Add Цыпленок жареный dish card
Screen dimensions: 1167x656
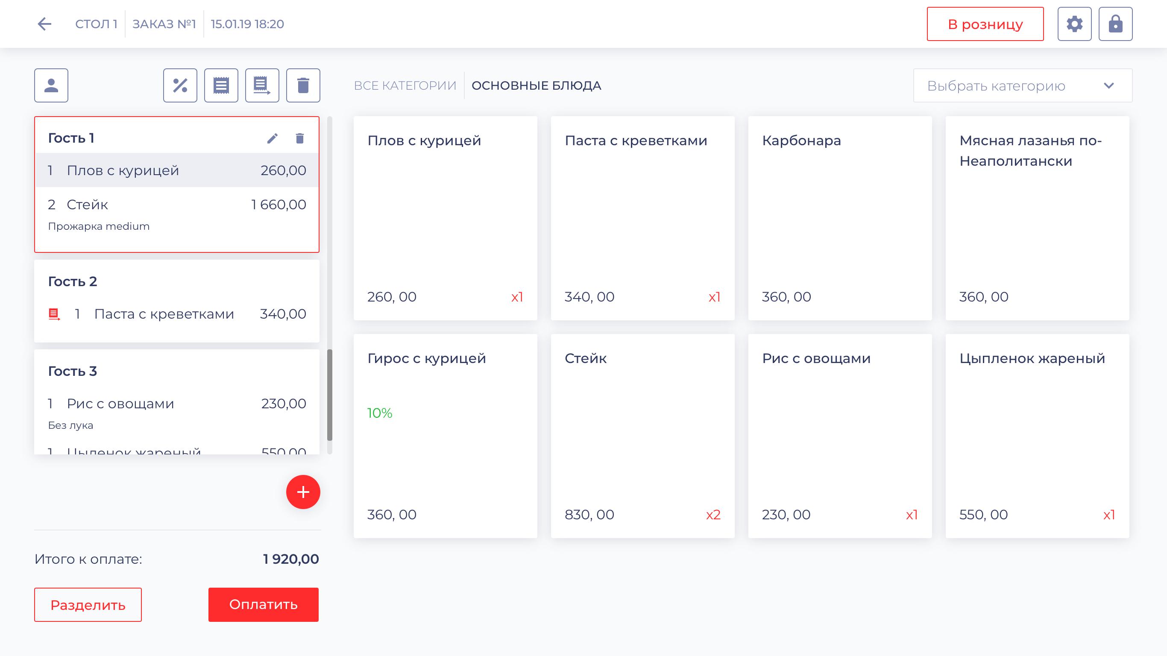point(1038,436)
